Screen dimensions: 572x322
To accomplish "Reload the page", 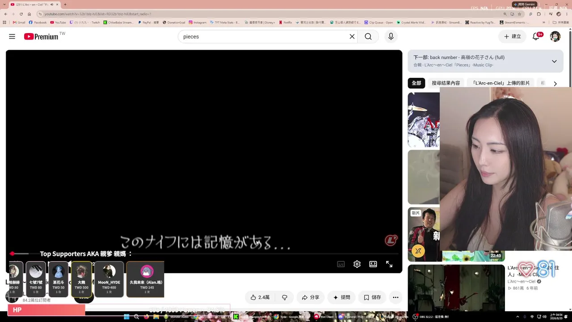I will pyautogui.click(x=21, y=14).
